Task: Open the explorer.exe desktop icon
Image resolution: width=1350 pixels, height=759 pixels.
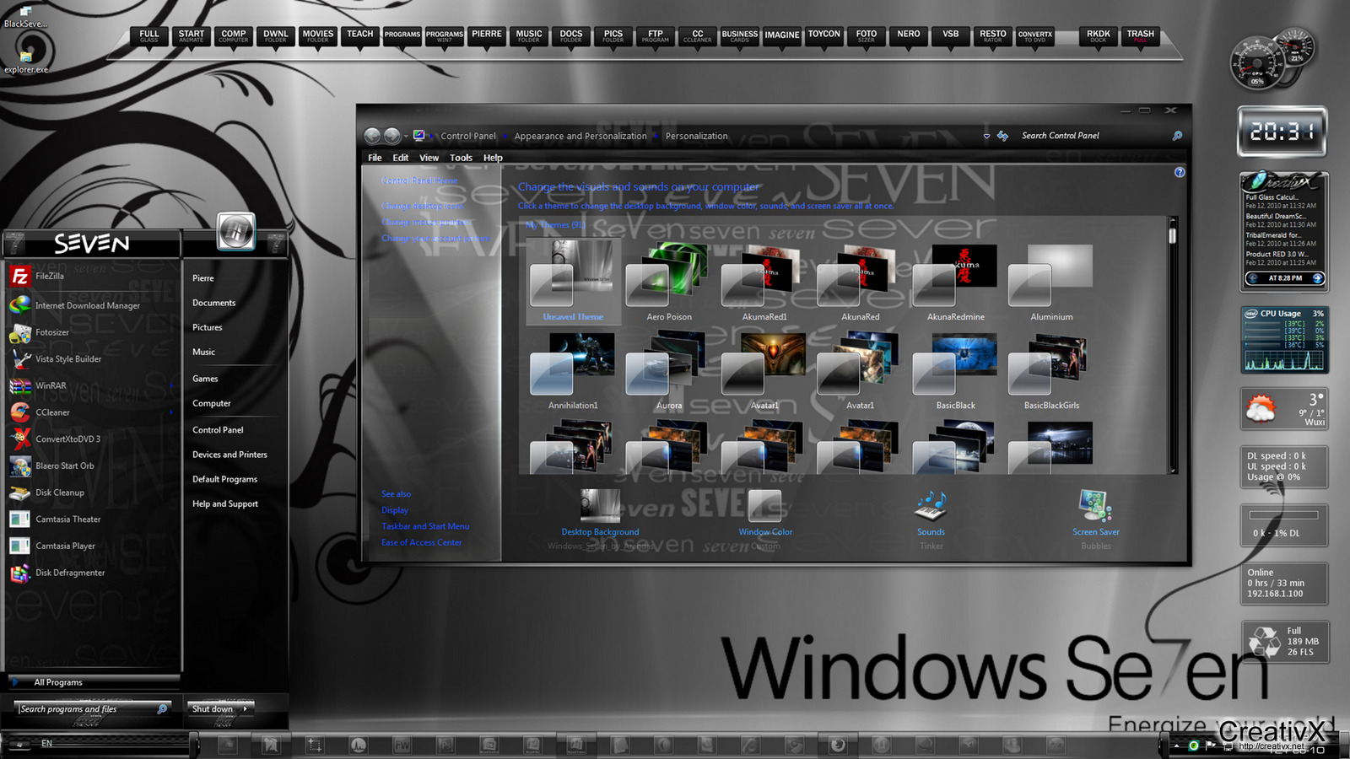Action: 25,62
